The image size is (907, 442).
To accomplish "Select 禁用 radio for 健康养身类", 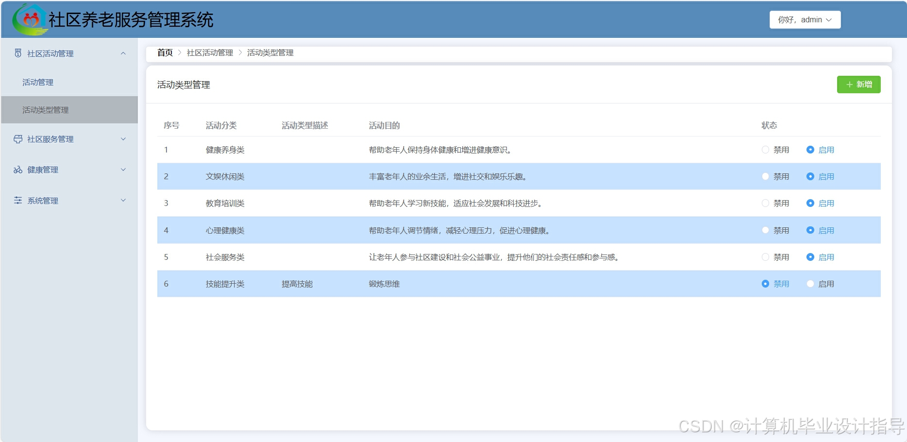I will (x=765, y=150).
